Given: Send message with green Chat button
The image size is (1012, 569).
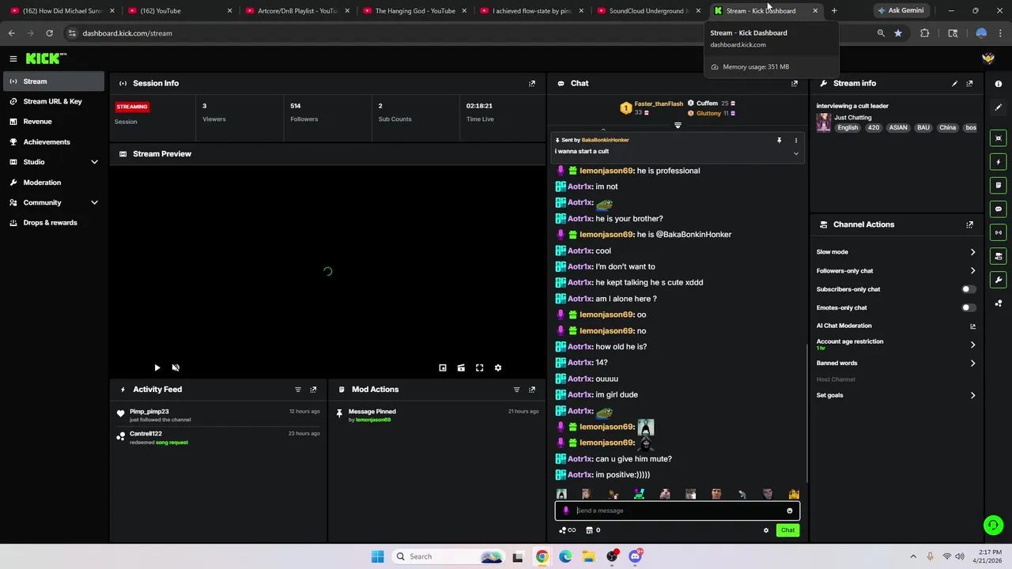Looking at the screenshot, I should 787,530.
